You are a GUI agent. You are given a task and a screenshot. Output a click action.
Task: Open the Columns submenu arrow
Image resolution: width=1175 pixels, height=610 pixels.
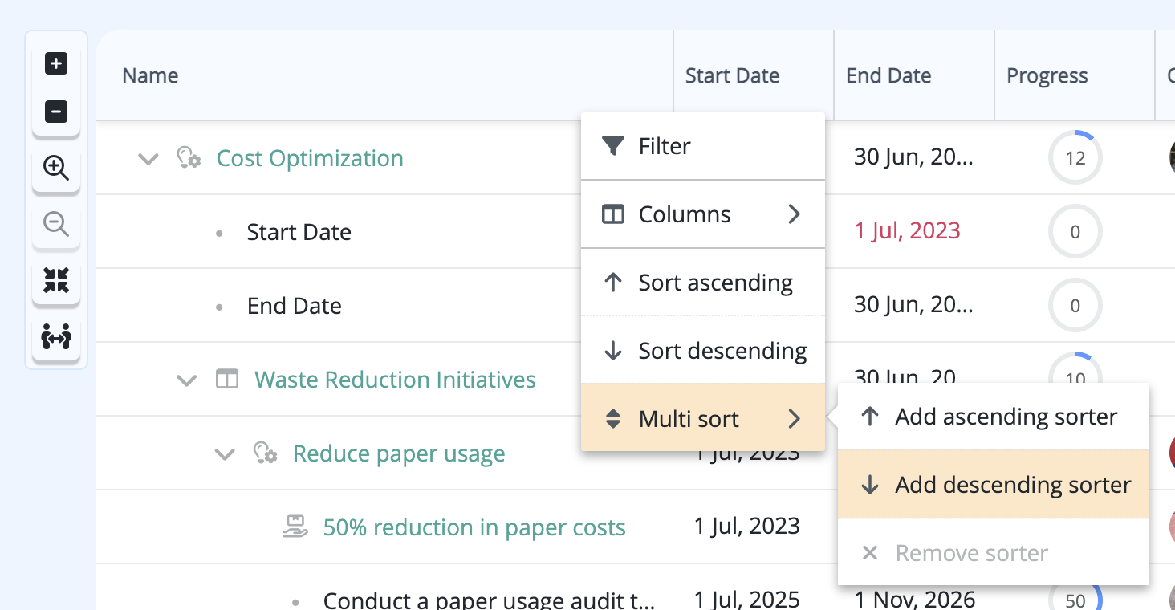coord(795,214)
